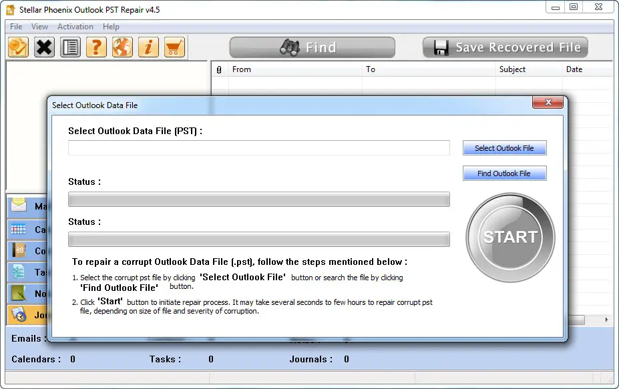Select the Contacts address book icon
619x389 pixels.
click(x=19, y=250)
